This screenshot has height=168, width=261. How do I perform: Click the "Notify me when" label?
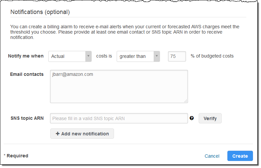click(26, 56)
